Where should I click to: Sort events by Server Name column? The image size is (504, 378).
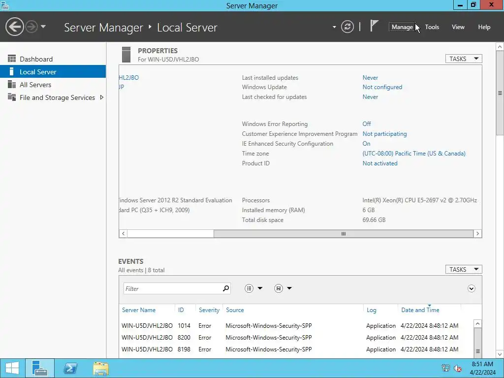pos(138,310)
